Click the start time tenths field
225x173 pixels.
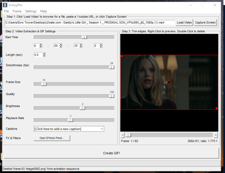(x=97, y=46)
